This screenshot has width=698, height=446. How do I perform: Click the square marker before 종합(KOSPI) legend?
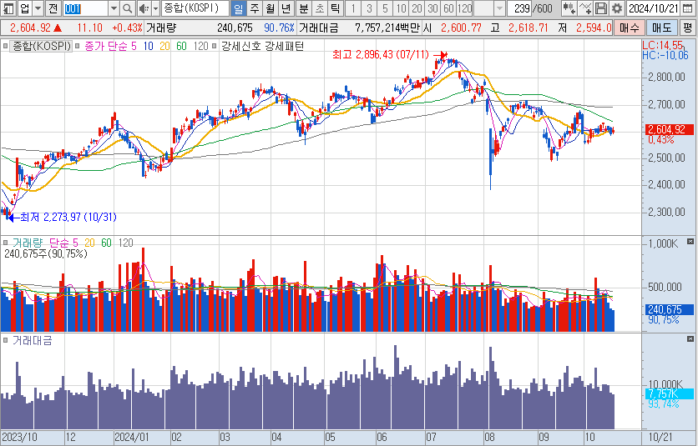5,46
